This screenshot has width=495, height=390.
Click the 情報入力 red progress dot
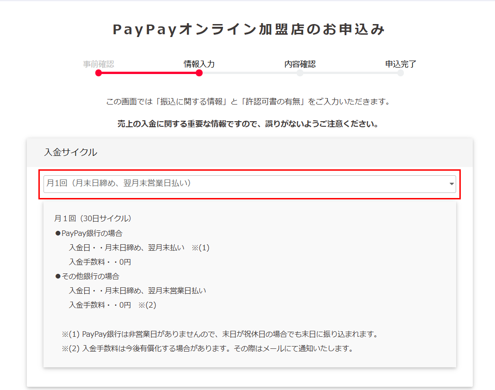(199, 73)
